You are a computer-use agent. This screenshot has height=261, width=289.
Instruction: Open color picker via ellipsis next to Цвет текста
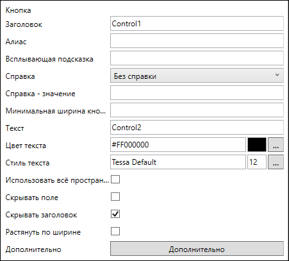(276, 145)
